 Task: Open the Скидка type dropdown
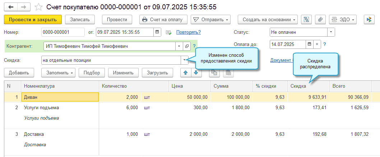(185, 60)
